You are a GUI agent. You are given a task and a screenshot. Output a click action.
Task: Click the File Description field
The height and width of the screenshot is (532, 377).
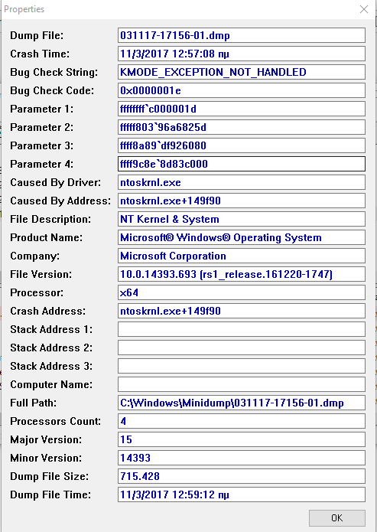[x=242, y=219]
